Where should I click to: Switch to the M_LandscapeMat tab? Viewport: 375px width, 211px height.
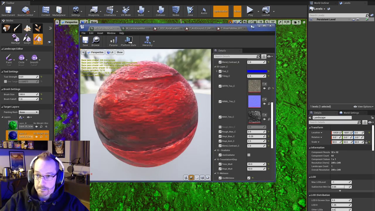[x=135, y=28]
